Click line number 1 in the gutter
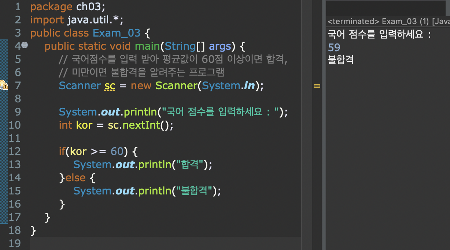Screen dimensions: 450x250 click(18, 7)
